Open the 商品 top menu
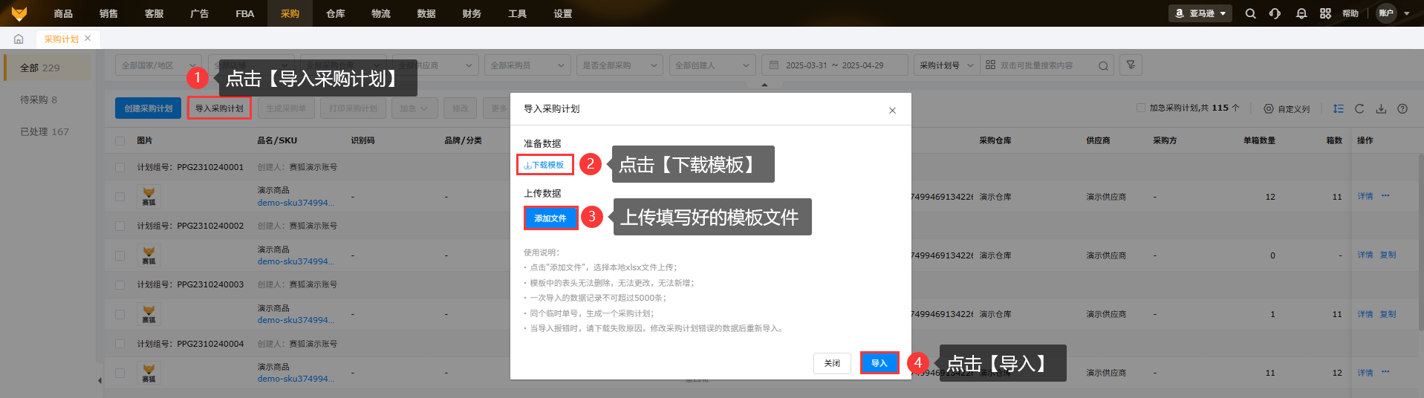Screen dimensions: 1424x398 click(x=63, y=13)
